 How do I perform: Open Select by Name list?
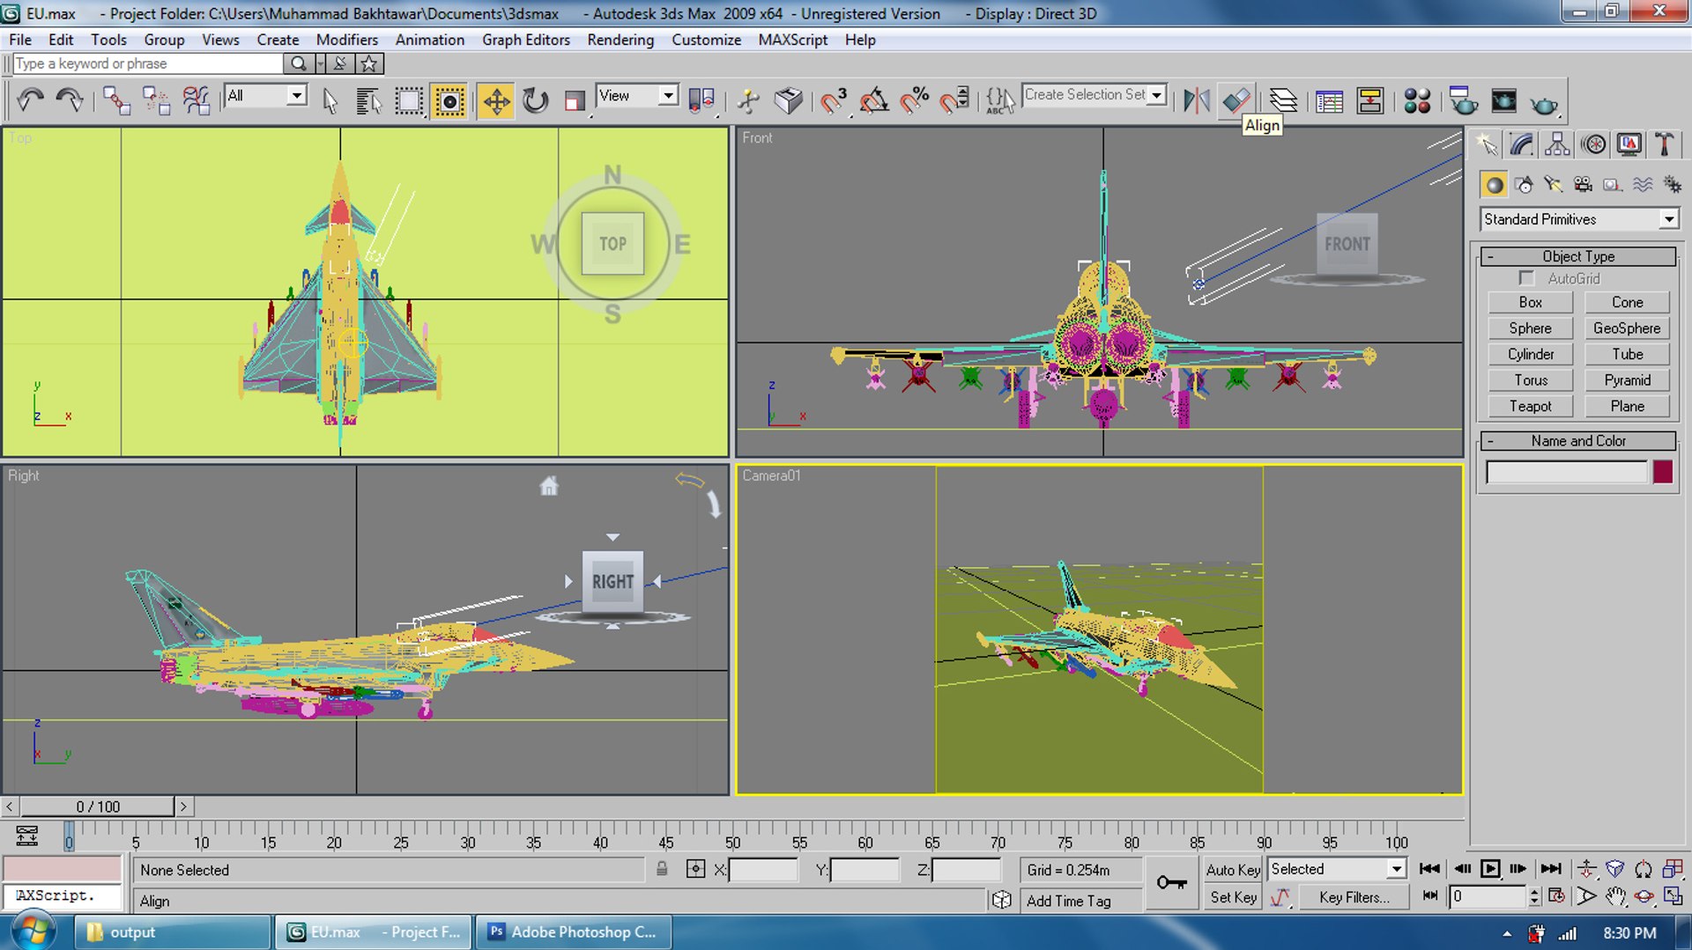[x=368, y=101]
